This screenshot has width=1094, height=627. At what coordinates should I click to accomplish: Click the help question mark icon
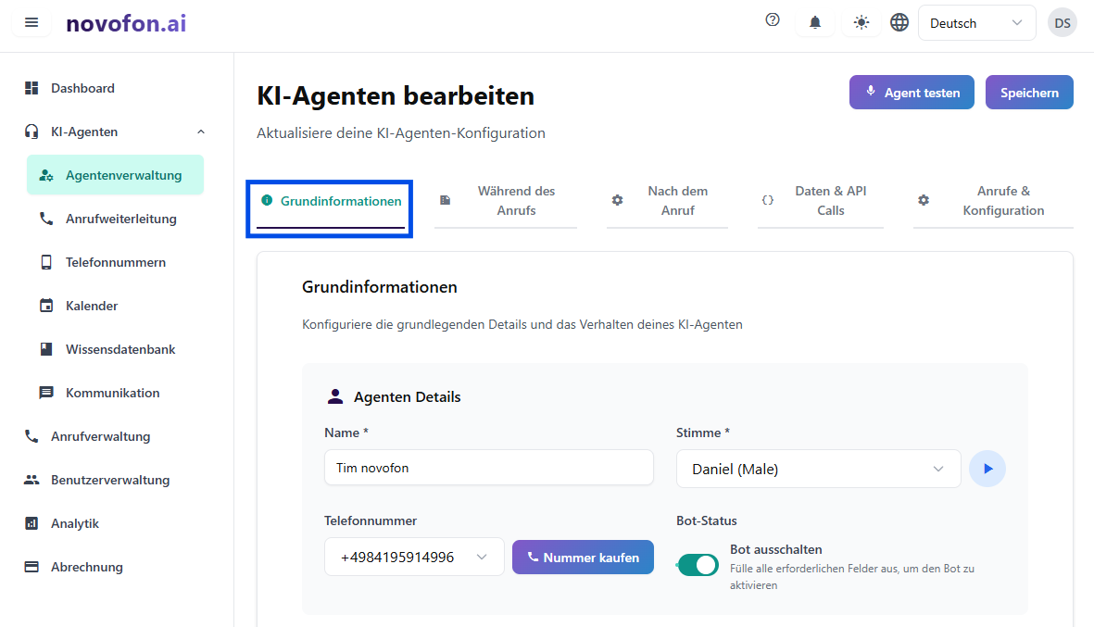coord(773,20)
